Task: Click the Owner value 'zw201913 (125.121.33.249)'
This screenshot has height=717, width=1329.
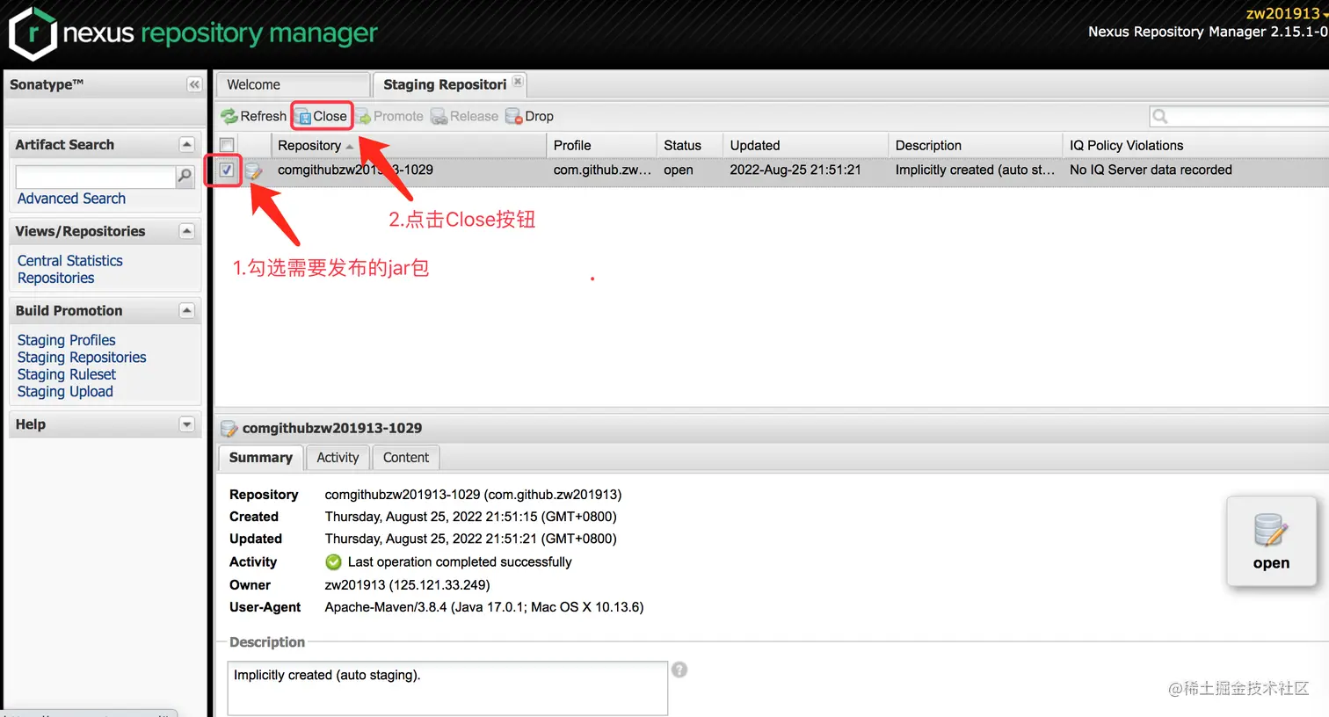Action: (407, 584)
